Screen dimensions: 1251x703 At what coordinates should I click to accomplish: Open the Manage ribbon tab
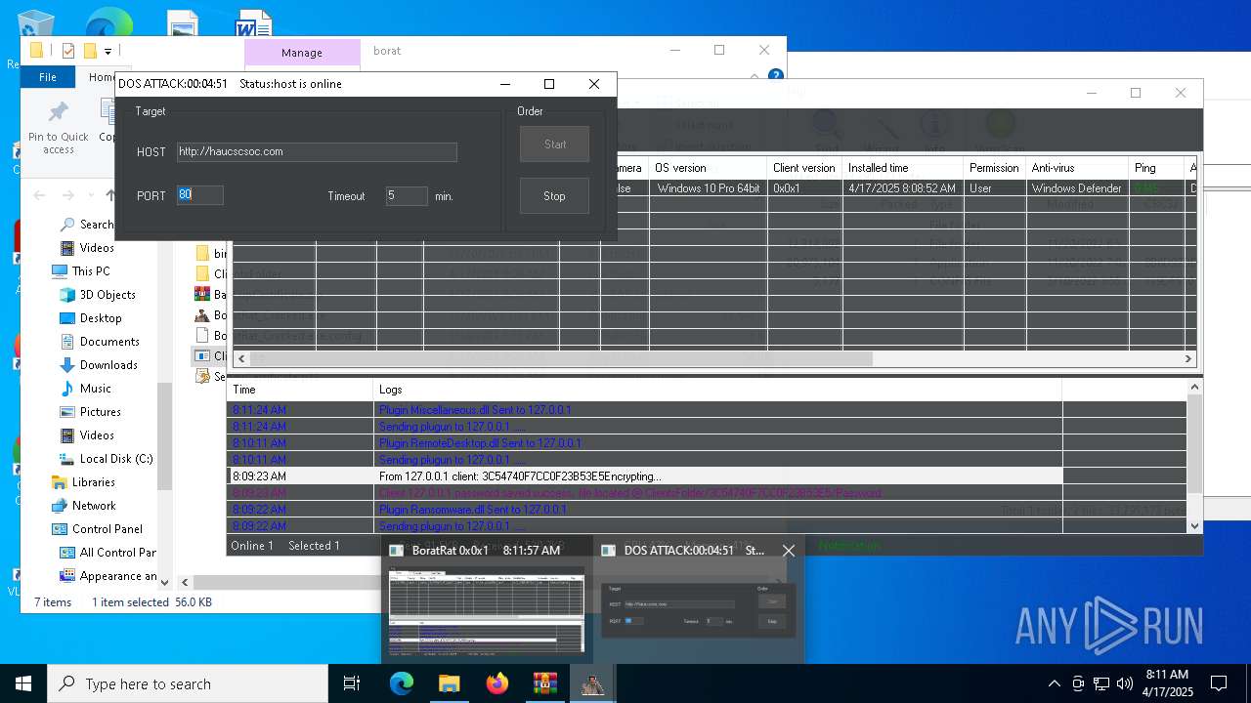tap(302, 53)
